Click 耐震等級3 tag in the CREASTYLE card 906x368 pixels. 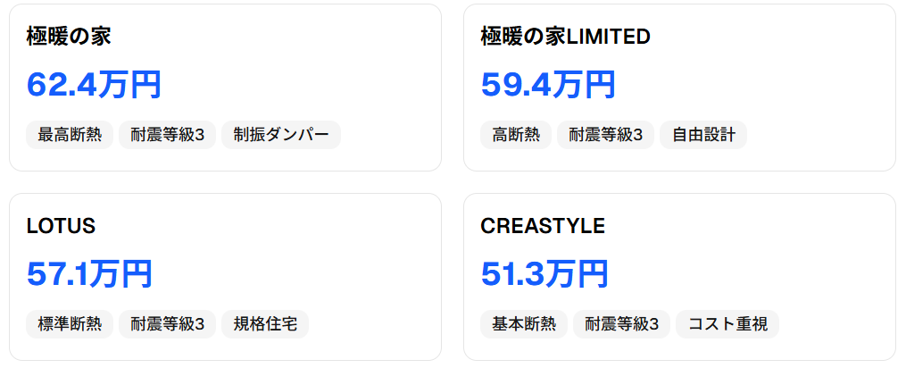[x=621, y=323]
